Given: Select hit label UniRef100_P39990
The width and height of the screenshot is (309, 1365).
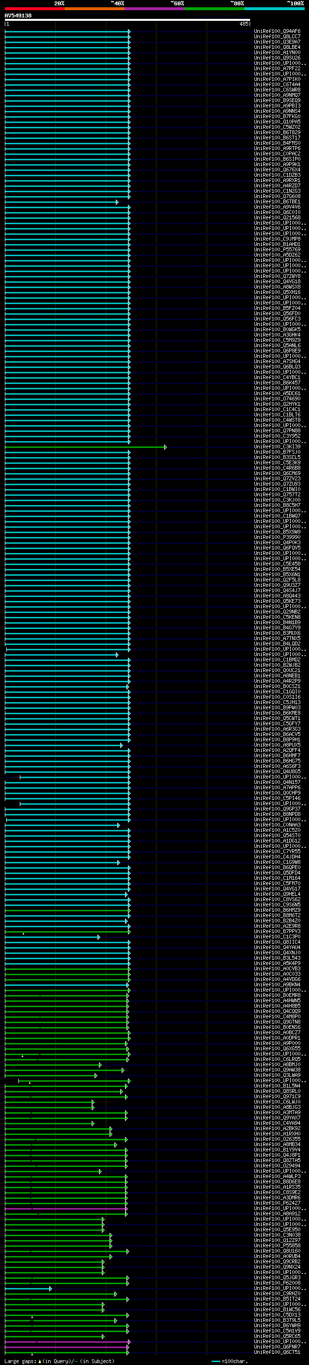Looking at the screenshot, I should [277, 537].
